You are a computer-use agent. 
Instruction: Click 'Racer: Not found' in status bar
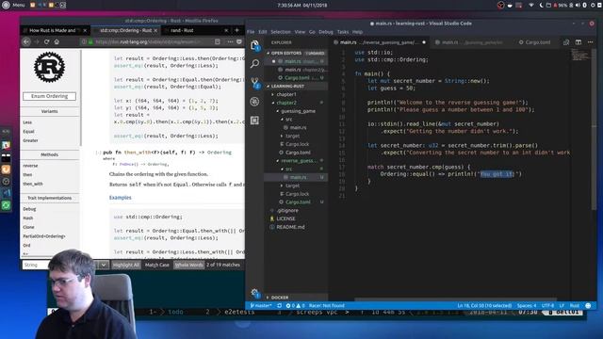point(327,305)
